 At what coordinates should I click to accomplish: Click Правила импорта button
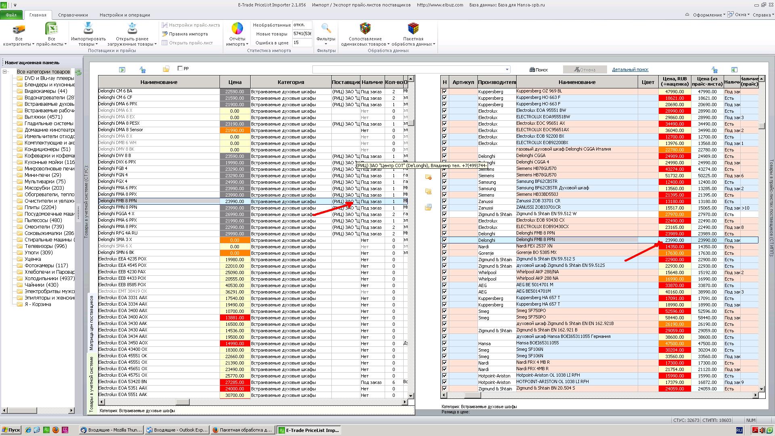coord(185,34)
